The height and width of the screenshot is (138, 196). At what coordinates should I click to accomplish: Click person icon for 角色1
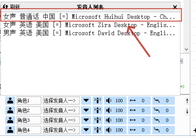[x=10, y=100]
